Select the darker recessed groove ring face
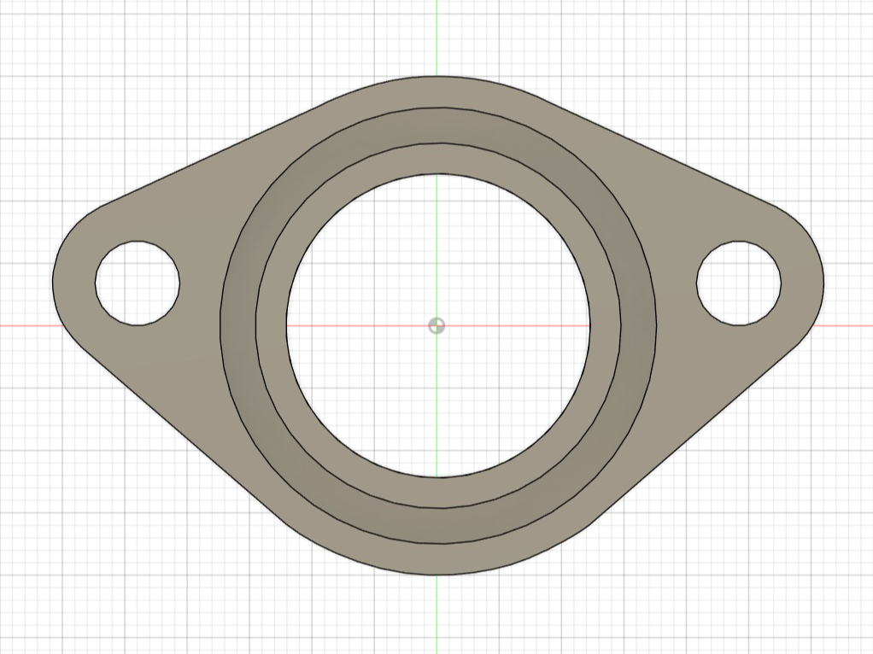Screen dimensions: 873x654 click(438, 126)
